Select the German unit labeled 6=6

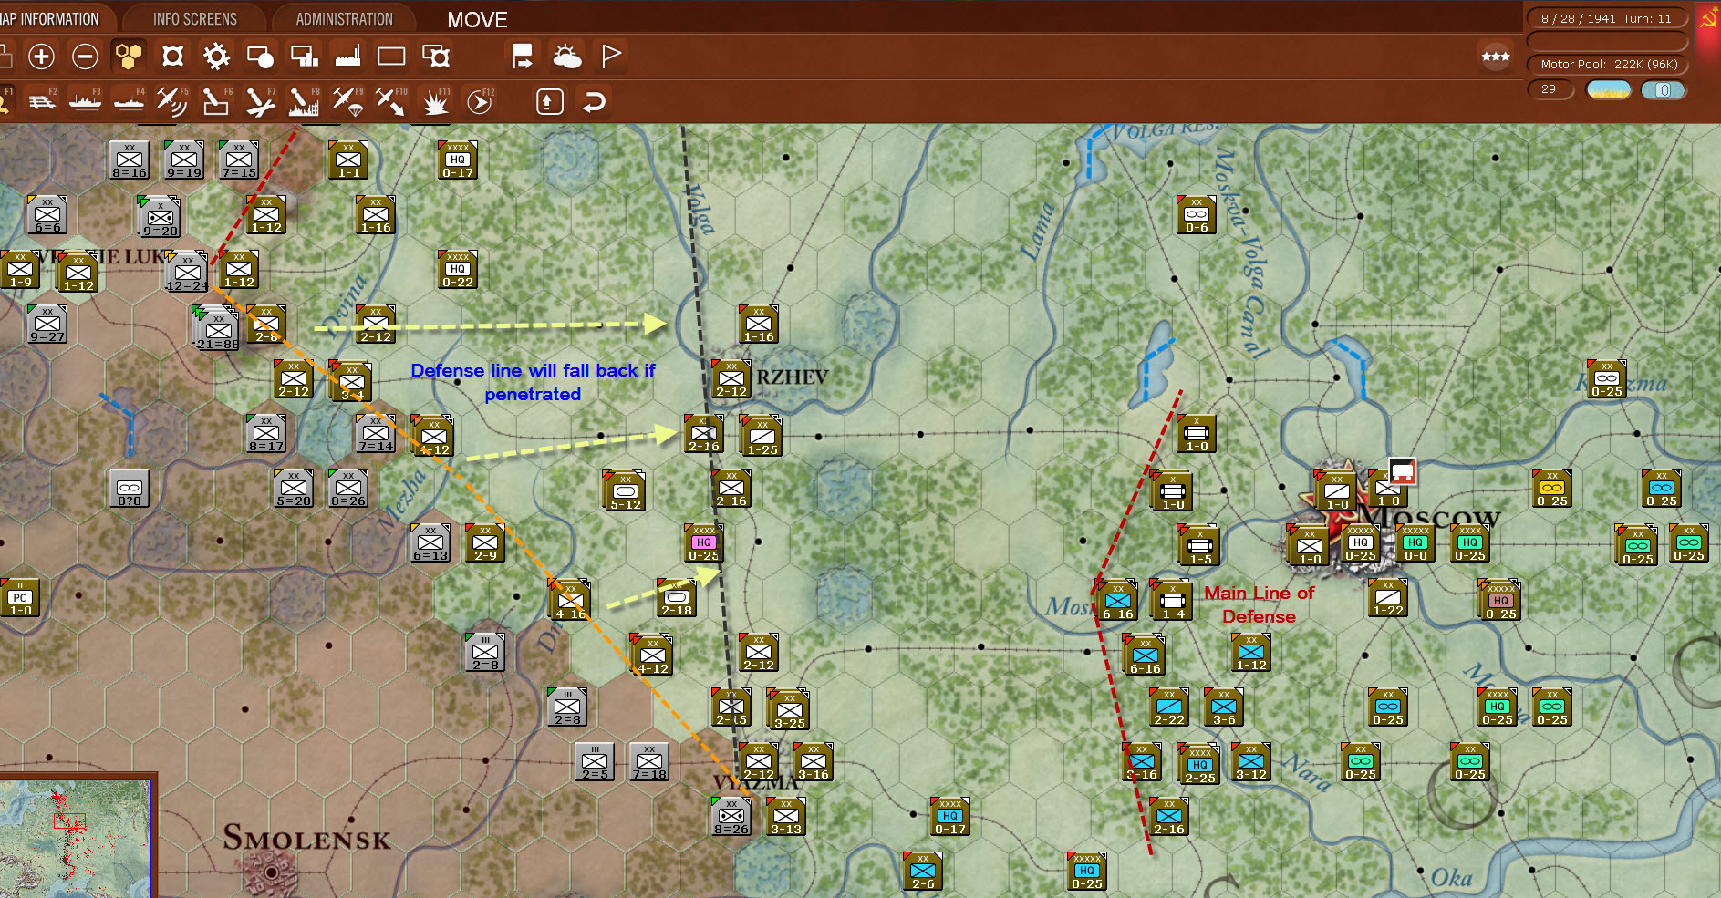(47, 215)
